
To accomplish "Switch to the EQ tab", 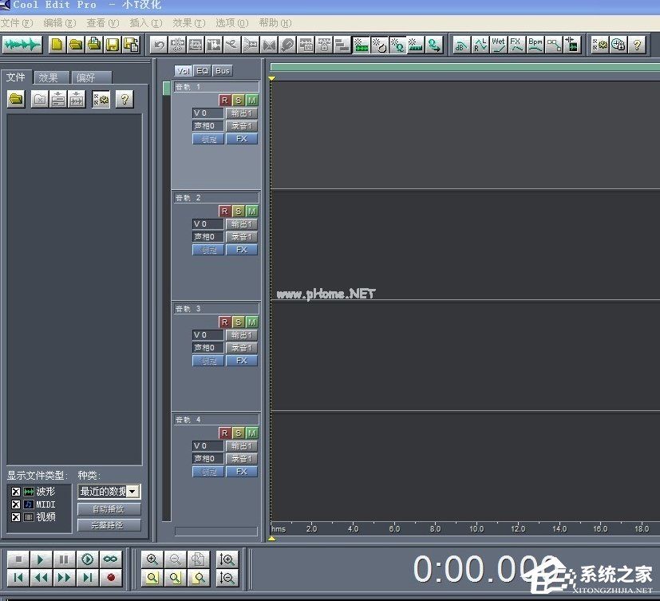I will click(x=203, y=71).
